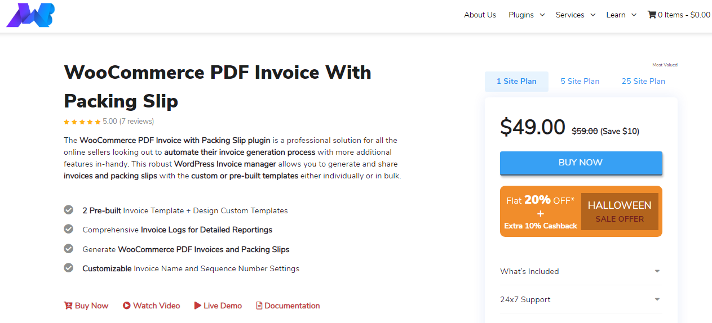Image resolution: width=712 pixels, height=323 pixels.
Task: Expand the 24x7 Support section
Action: (581, 299)
